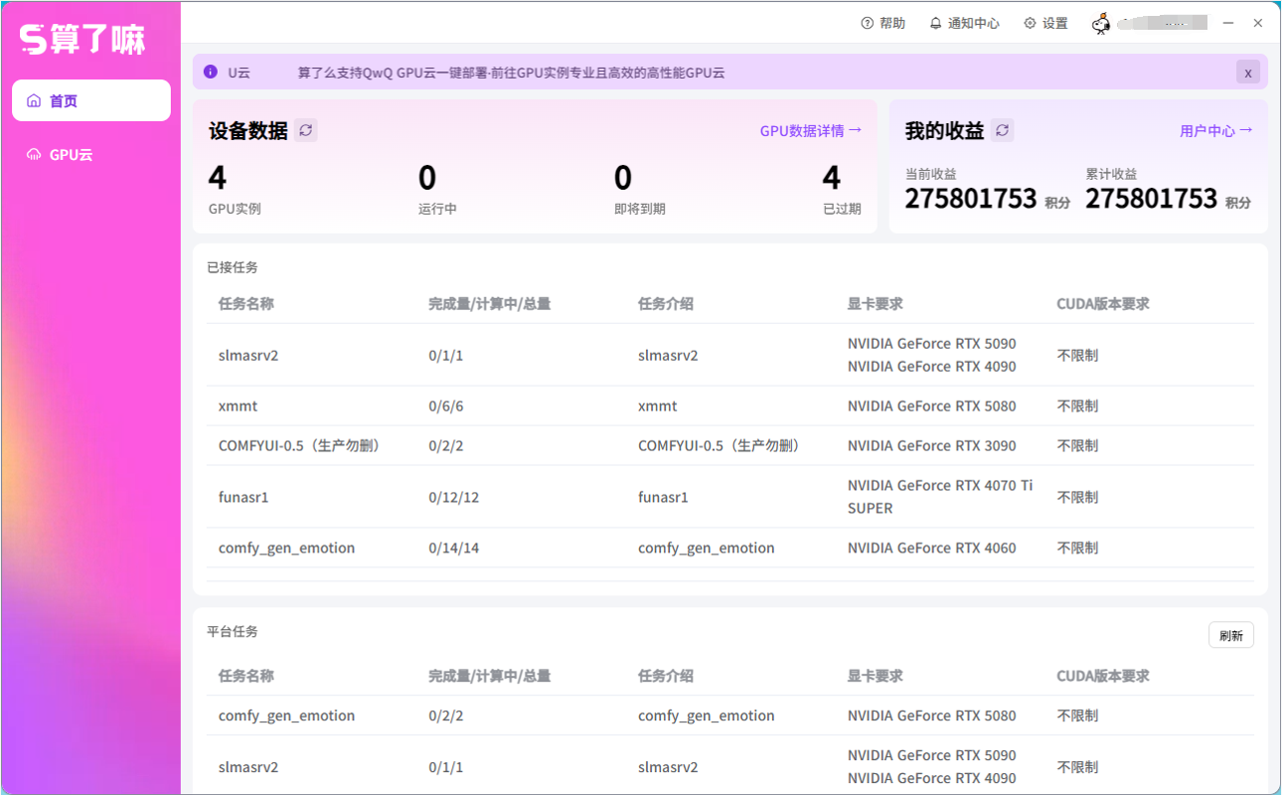The width and height of the screenshot is (1282, 795).
Task: Minimize the application window
Action: [x=1229, y=23]
